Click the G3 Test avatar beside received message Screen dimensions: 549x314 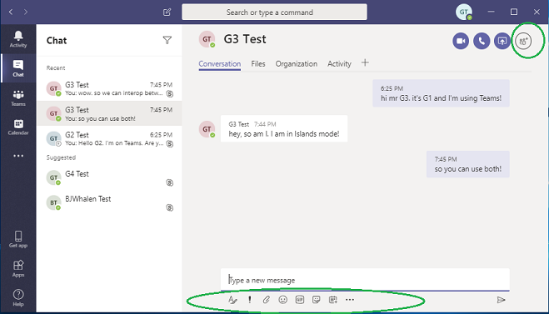pos(207,129)
